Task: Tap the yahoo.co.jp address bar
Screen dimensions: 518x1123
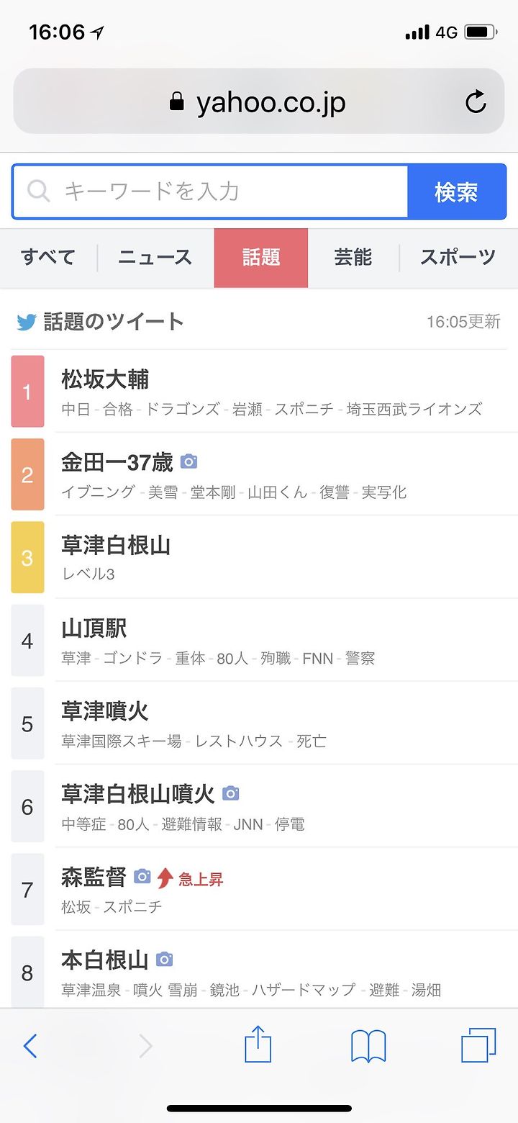Action: (259, 102)
